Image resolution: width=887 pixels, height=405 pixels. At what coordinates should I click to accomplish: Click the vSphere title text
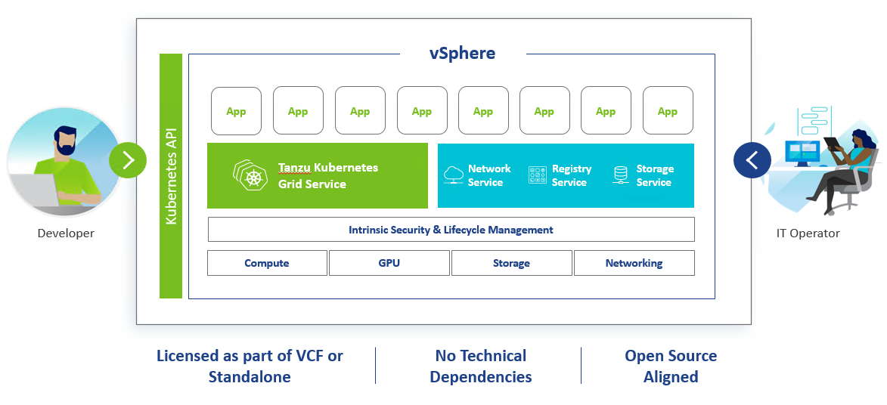[x=462, y=54]
